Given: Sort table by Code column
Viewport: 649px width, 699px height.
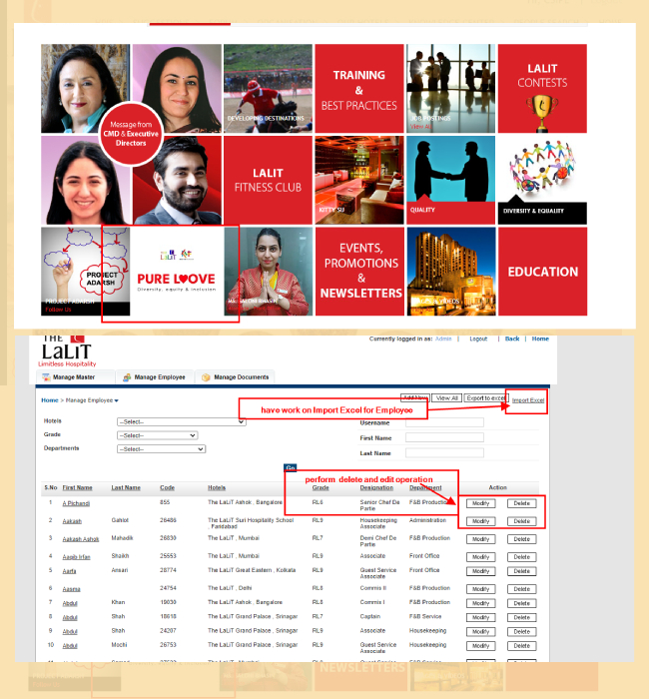Looking at the screenshot, I should click(167, 487).
